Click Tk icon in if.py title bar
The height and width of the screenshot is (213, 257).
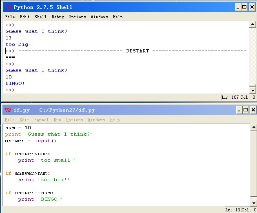tap(8, 110)
